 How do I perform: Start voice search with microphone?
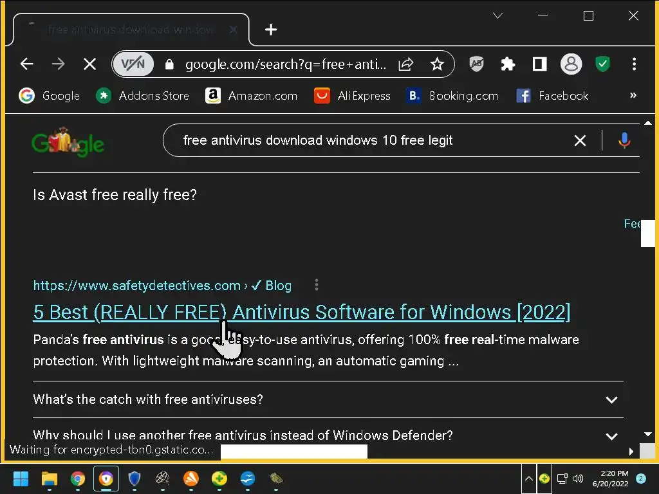[624, 140]
